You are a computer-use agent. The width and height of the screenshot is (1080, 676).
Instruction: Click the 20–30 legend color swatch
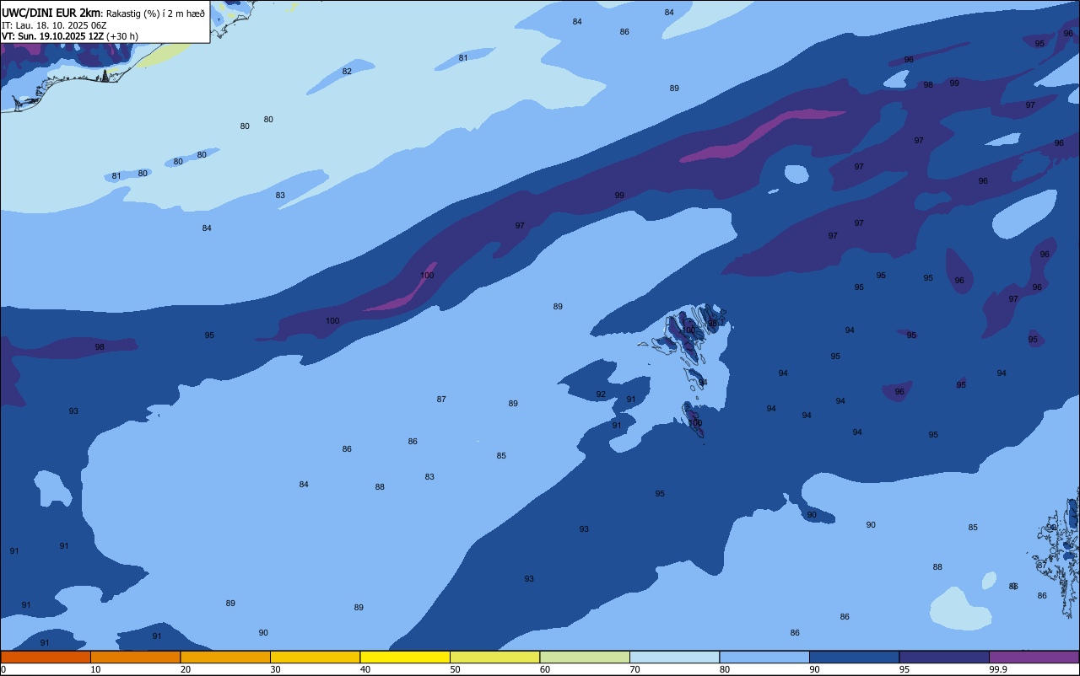(x=225, y=657)
